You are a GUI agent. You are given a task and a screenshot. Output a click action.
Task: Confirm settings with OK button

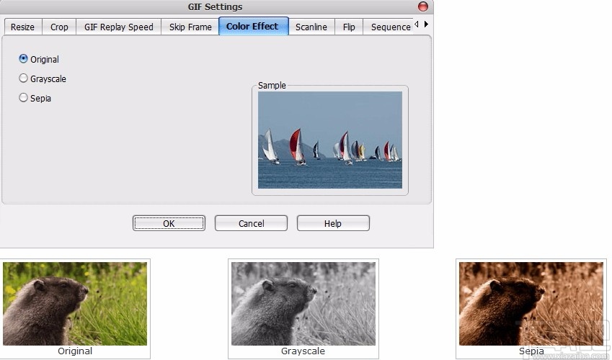(x=169, y=223)
